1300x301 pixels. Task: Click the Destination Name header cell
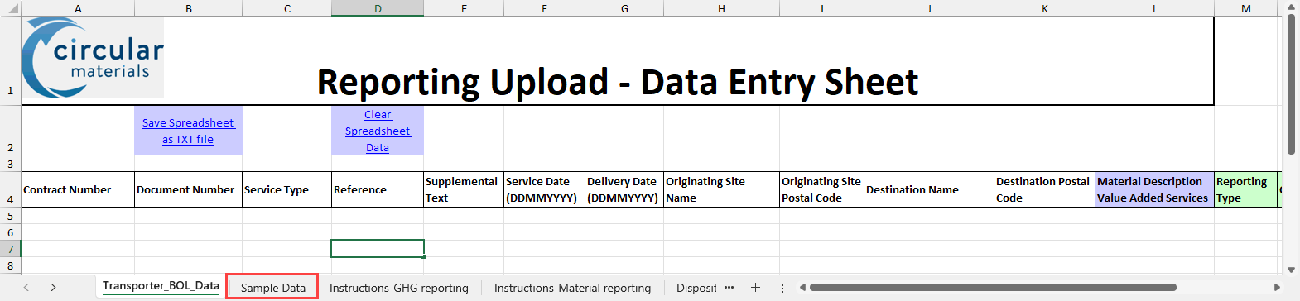tap(929, 189)
